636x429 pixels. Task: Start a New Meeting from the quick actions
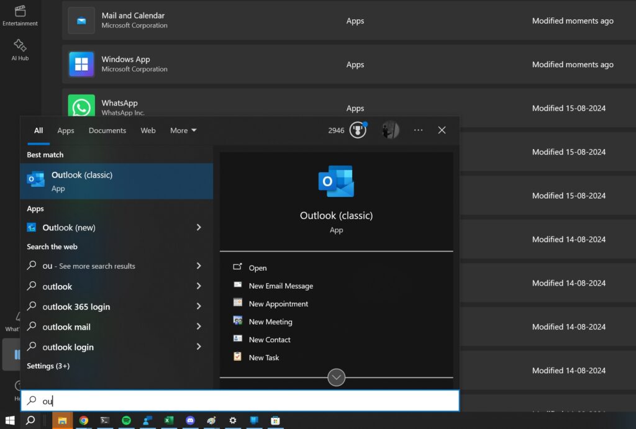pos(271,322)
